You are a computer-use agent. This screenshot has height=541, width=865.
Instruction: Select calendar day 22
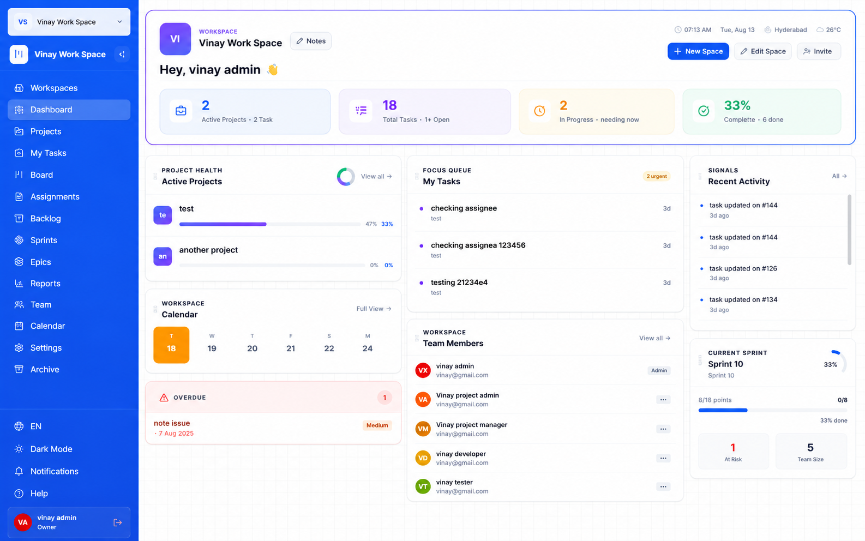[329, 345]
